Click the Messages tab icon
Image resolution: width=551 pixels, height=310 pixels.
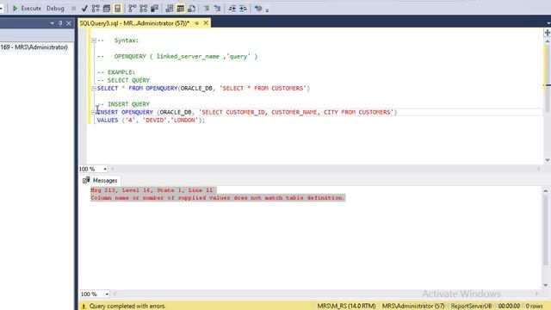pos(86,180)
